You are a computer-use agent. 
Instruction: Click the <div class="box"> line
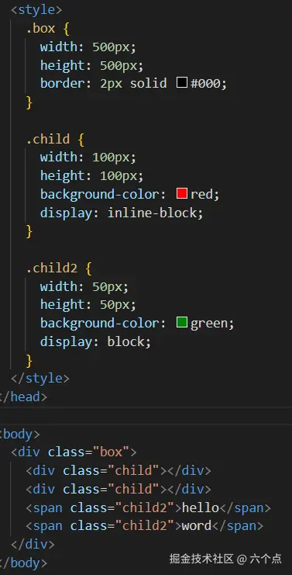click(x=74, y=452)
